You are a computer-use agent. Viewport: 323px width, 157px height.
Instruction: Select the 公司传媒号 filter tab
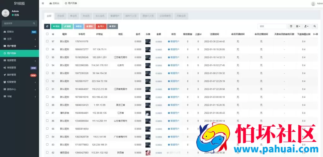point(165,16)
